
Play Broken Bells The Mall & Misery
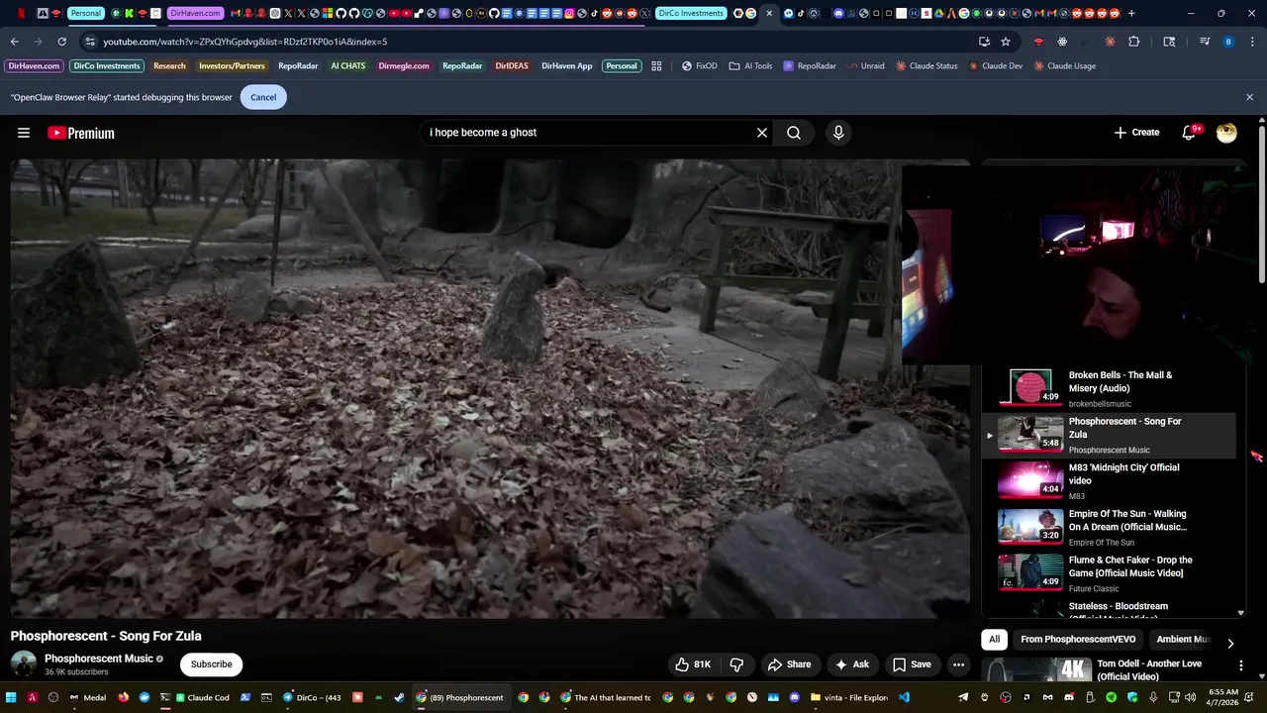1111,388
